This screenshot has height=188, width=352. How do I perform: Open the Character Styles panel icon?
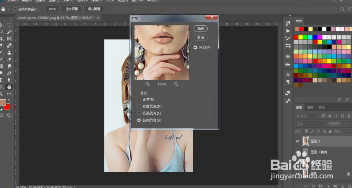(x=288, y=101)
